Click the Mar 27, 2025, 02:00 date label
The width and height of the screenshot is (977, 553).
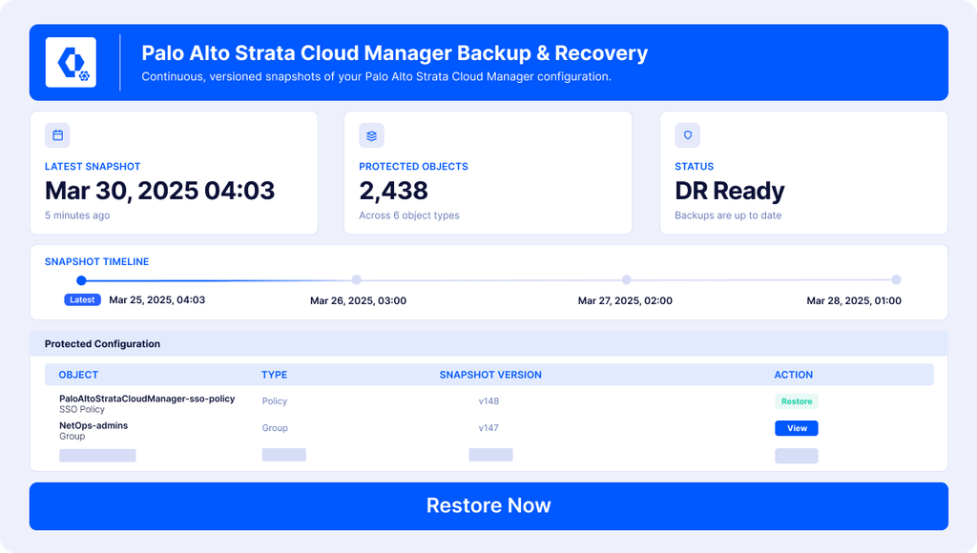coord(625,300)
